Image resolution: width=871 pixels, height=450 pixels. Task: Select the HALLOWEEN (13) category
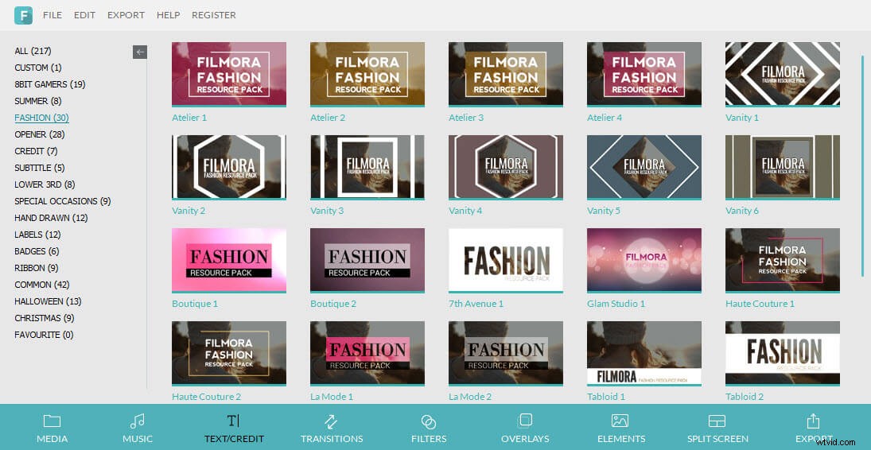click(48, 301)
